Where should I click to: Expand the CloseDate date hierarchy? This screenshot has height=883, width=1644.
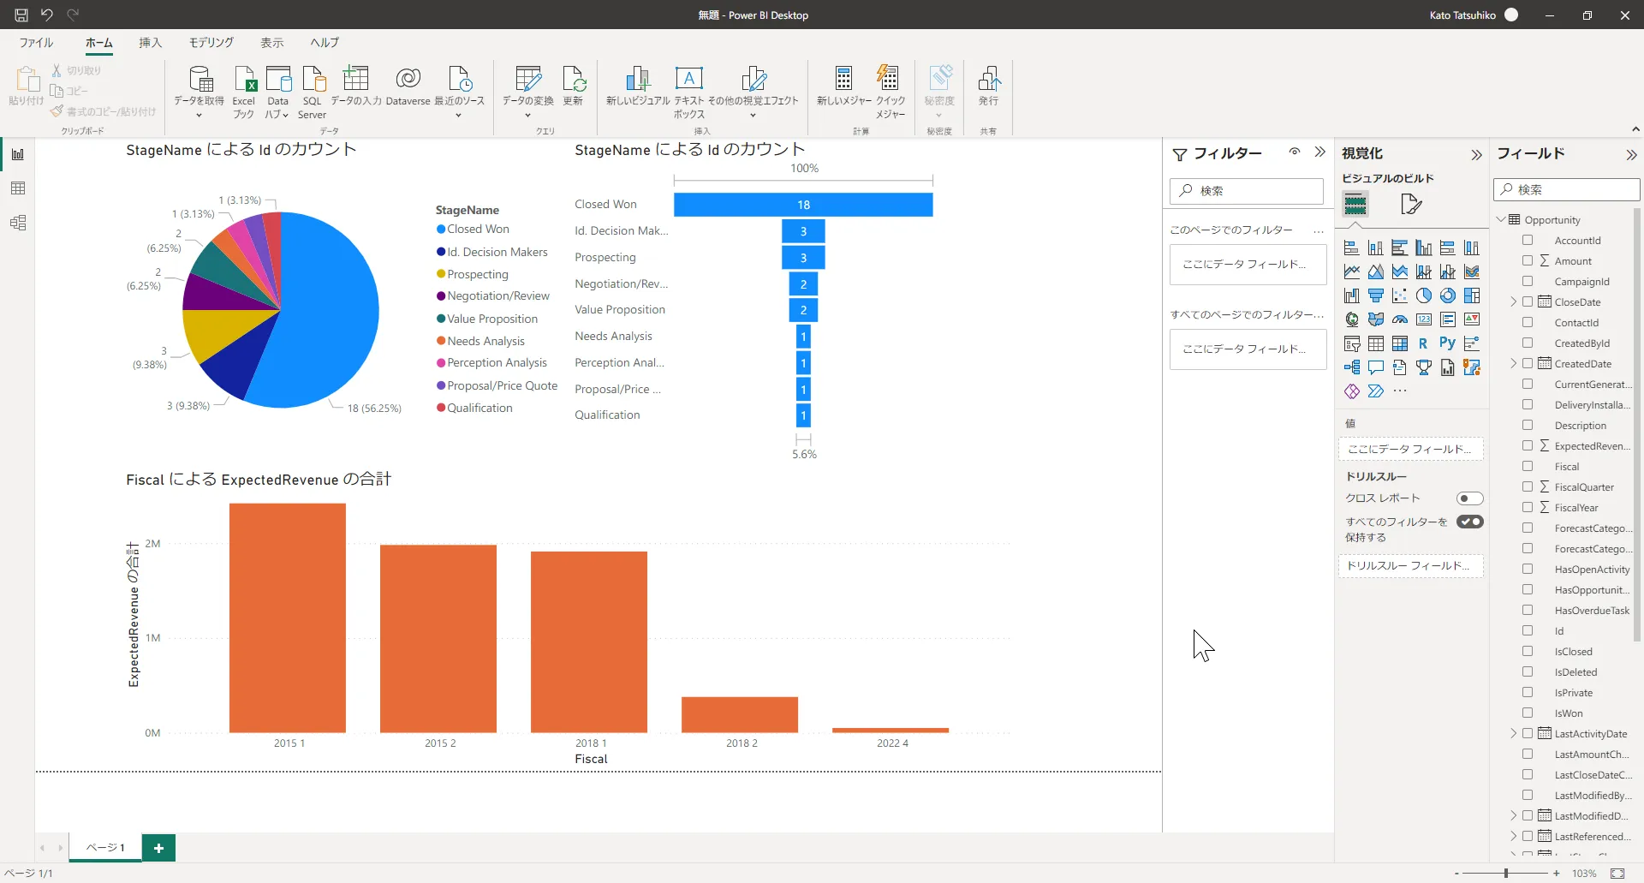tap(1514, 301)
